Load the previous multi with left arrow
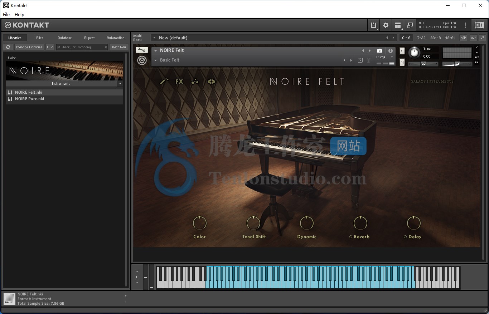Viewport: 489px width, 314px height. tap(387, 38)
